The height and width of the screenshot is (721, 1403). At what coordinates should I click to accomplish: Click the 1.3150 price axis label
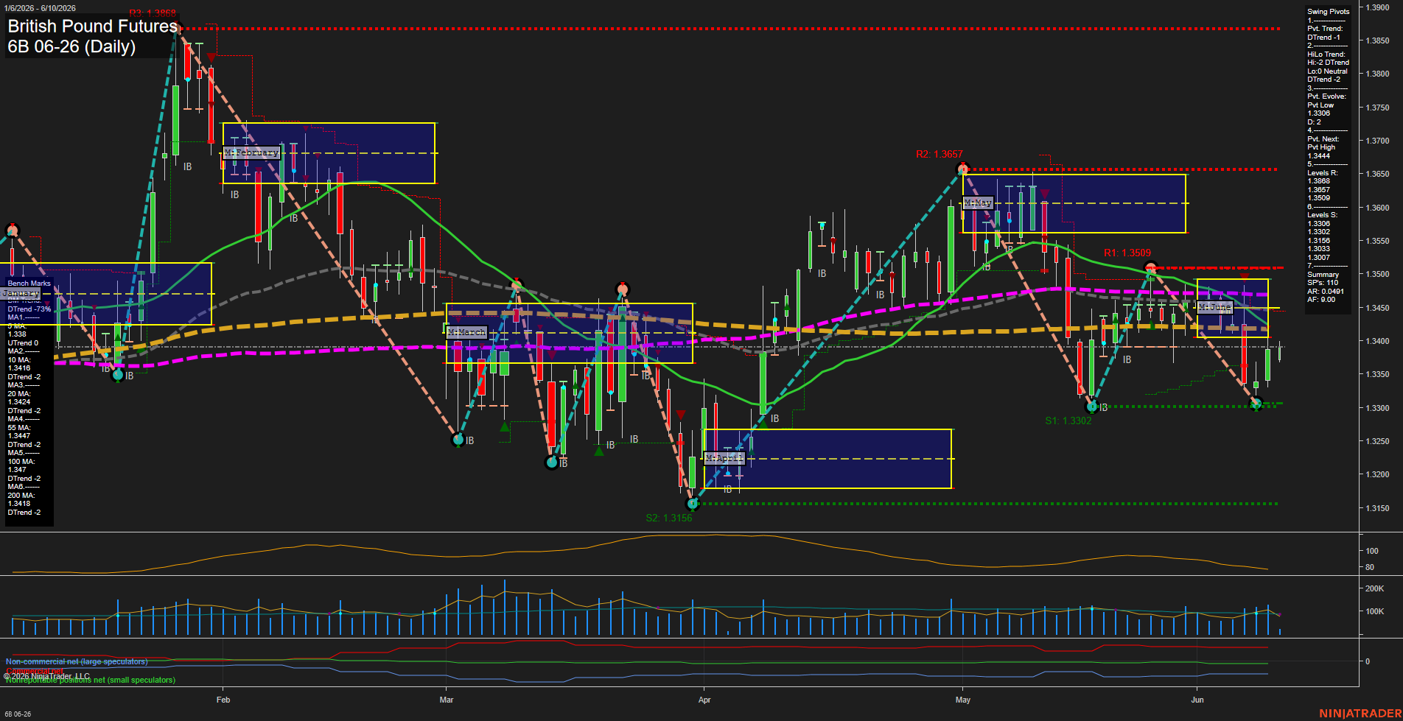(1377, 508)
